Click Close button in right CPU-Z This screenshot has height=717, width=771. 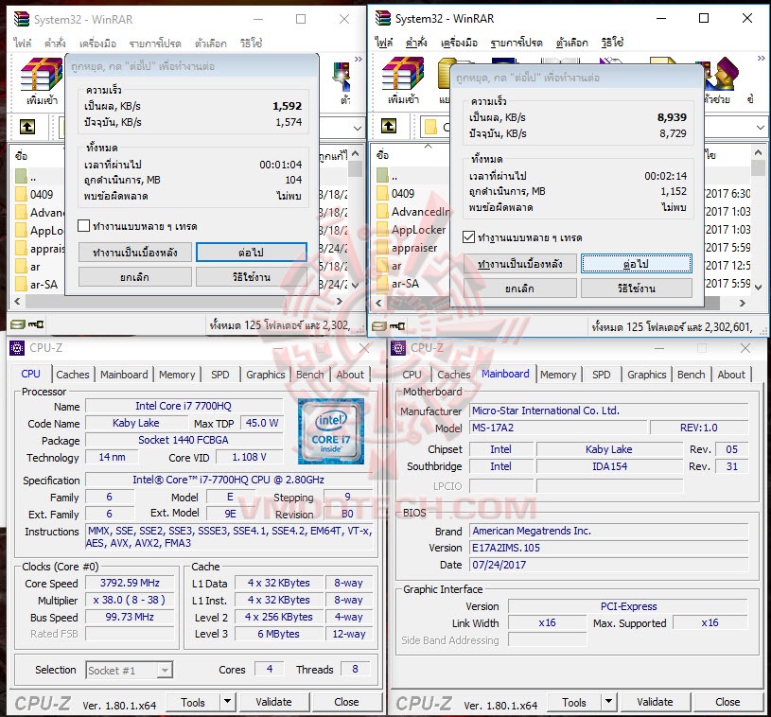coord(727,702)
